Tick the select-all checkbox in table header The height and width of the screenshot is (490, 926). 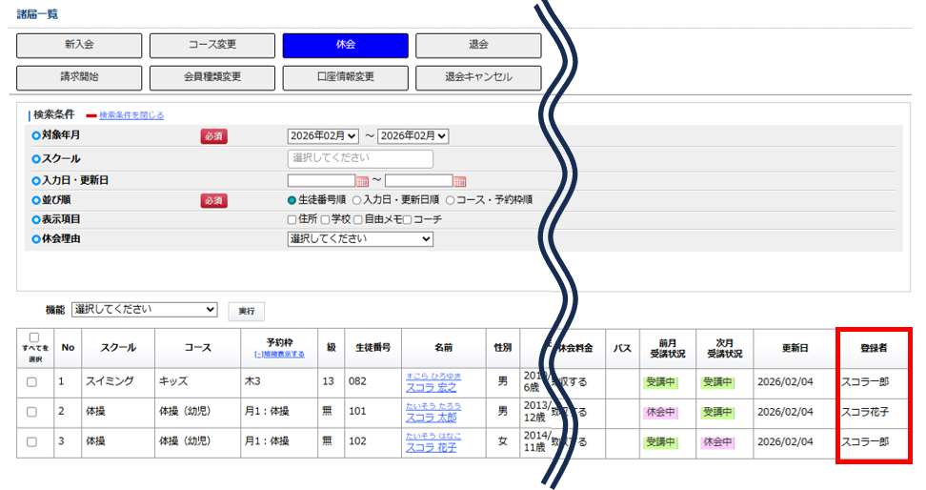pyautogui.click(x=34, y=337)
